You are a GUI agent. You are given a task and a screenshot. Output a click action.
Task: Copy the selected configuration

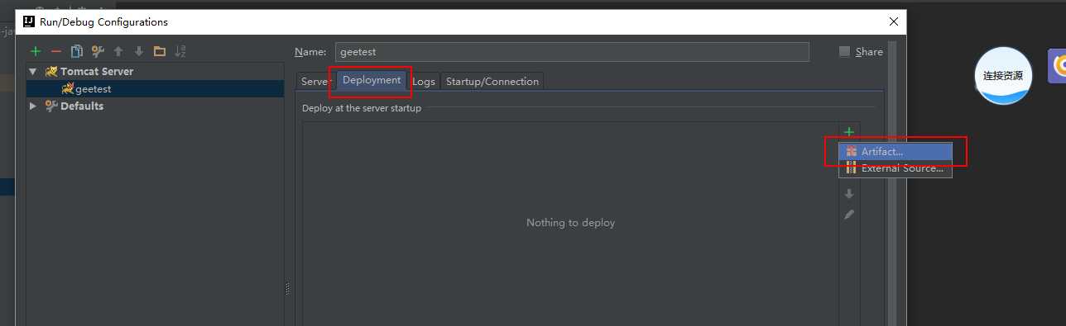[x=77, y=51]
